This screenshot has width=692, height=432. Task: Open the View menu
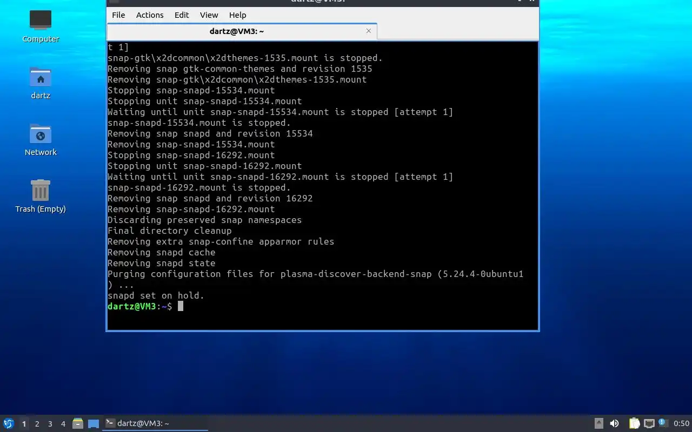[x=209, y=15]
